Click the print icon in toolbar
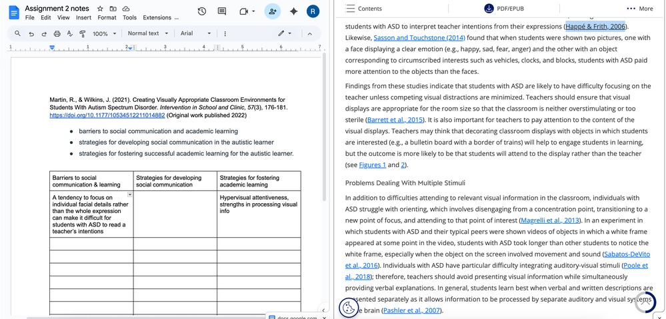Viewport: 666px width, 319px height. pos(57,33)
